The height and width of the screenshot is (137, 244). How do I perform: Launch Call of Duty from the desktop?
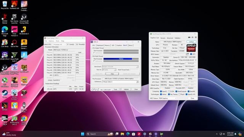pyautogui.click(x=5, y=120)
